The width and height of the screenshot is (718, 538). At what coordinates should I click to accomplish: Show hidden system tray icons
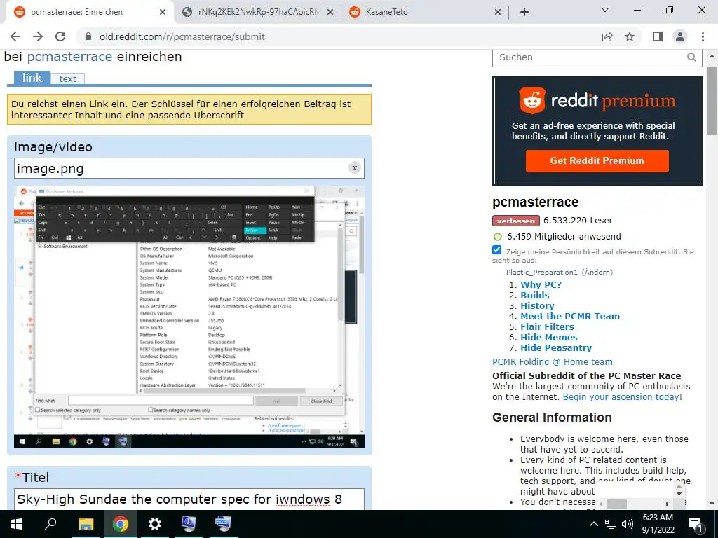pos(593,524)
